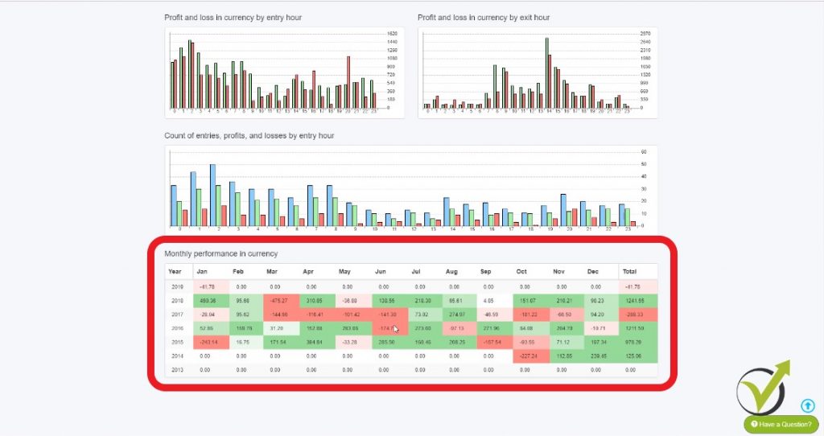Click the profit and loss by exit hour chart
The width and height of the screenshot is (824, 436).
[538, 72]
